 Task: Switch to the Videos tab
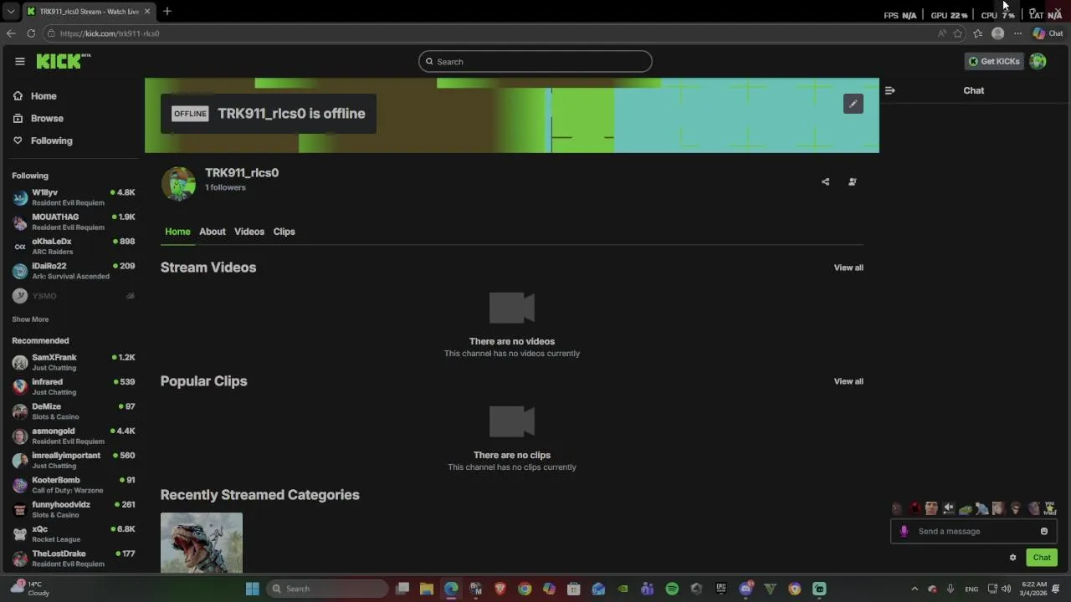pos(249,232)
